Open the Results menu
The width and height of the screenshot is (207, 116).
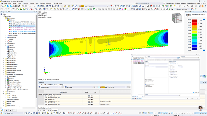pos(32,4)
